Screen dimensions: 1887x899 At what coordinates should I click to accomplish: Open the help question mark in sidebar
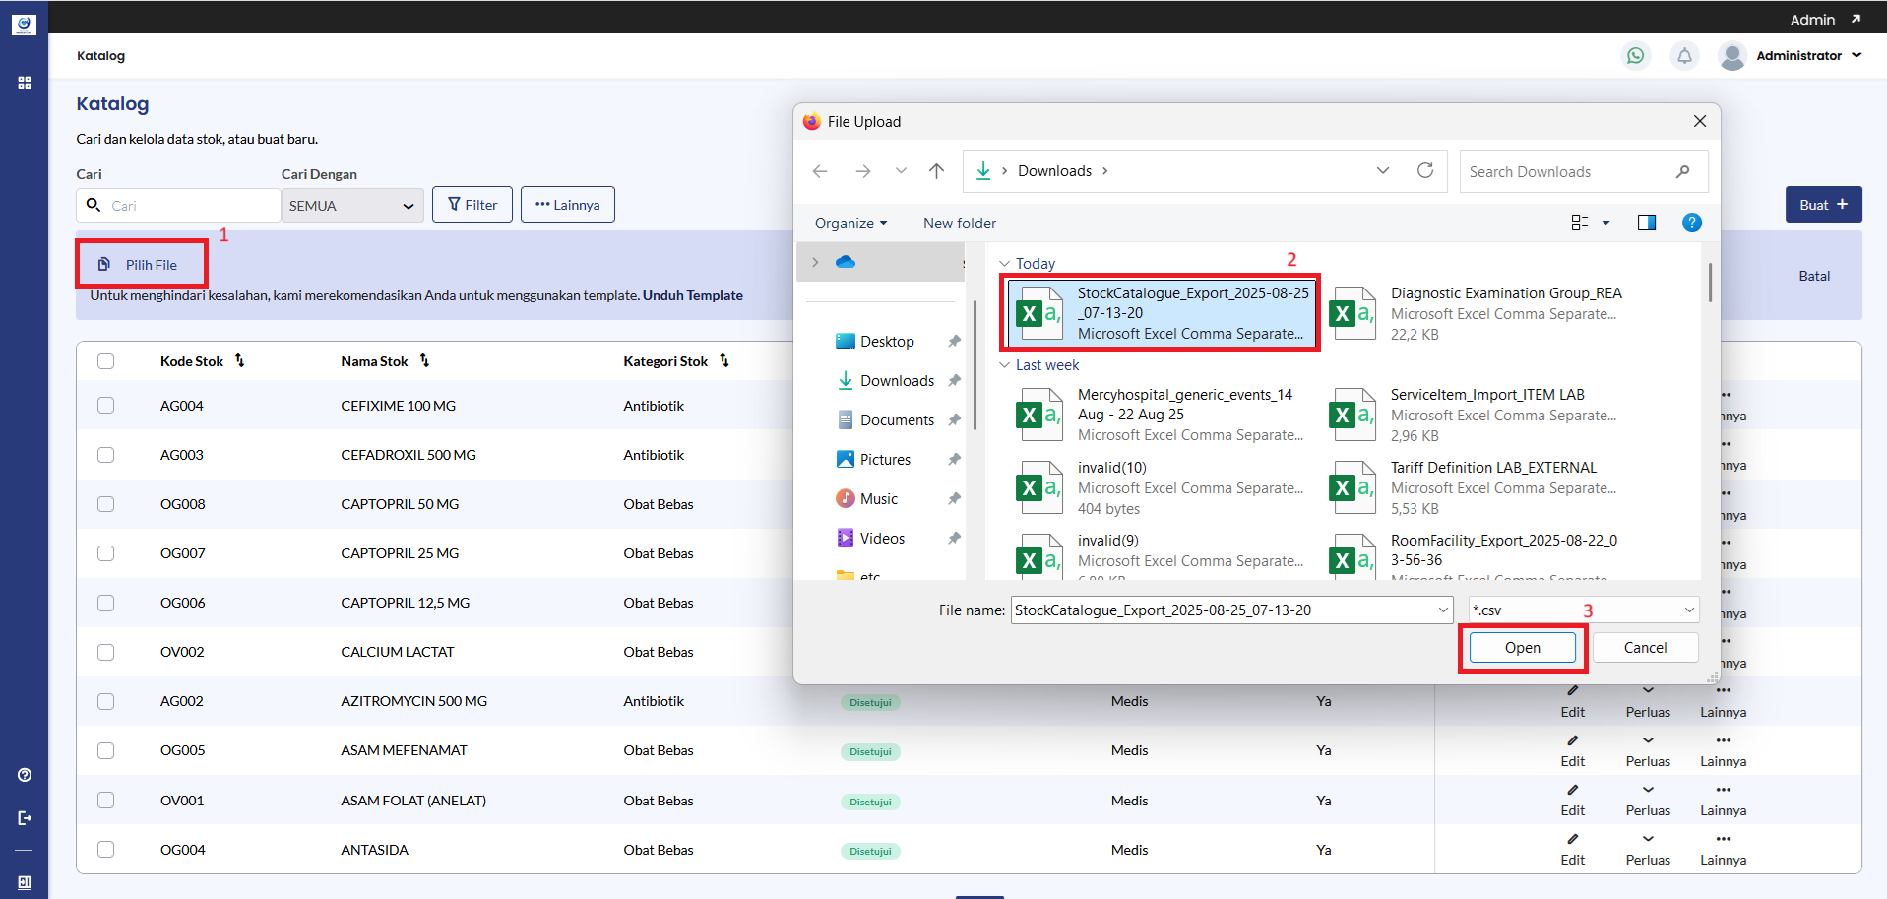point(25,775)
